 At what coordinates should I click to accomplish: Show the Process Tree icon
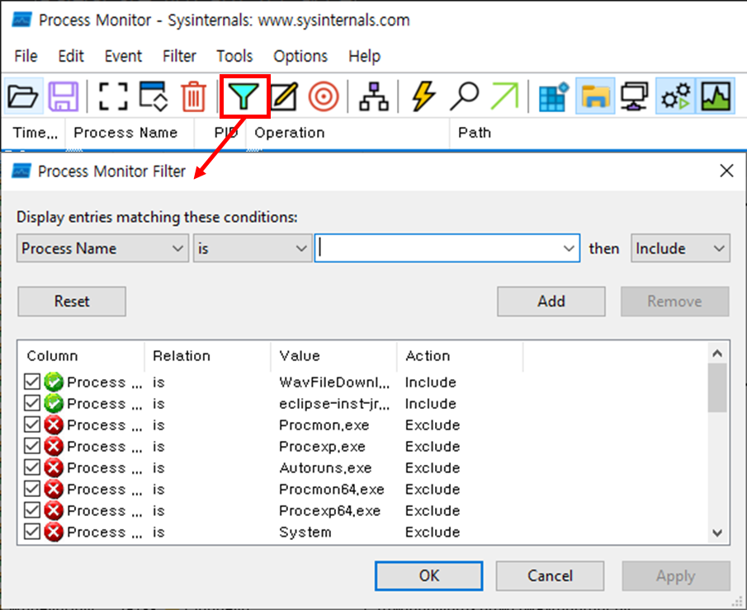pos(374,96)
